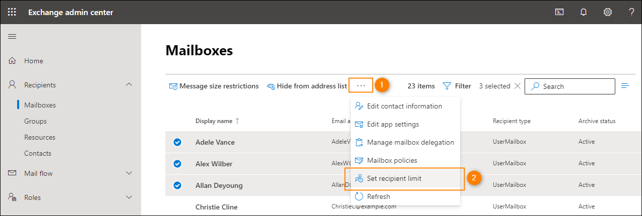Select Edit app settings menu item
This screenshot has width=642, height=216.
click(x=405, y=124)
